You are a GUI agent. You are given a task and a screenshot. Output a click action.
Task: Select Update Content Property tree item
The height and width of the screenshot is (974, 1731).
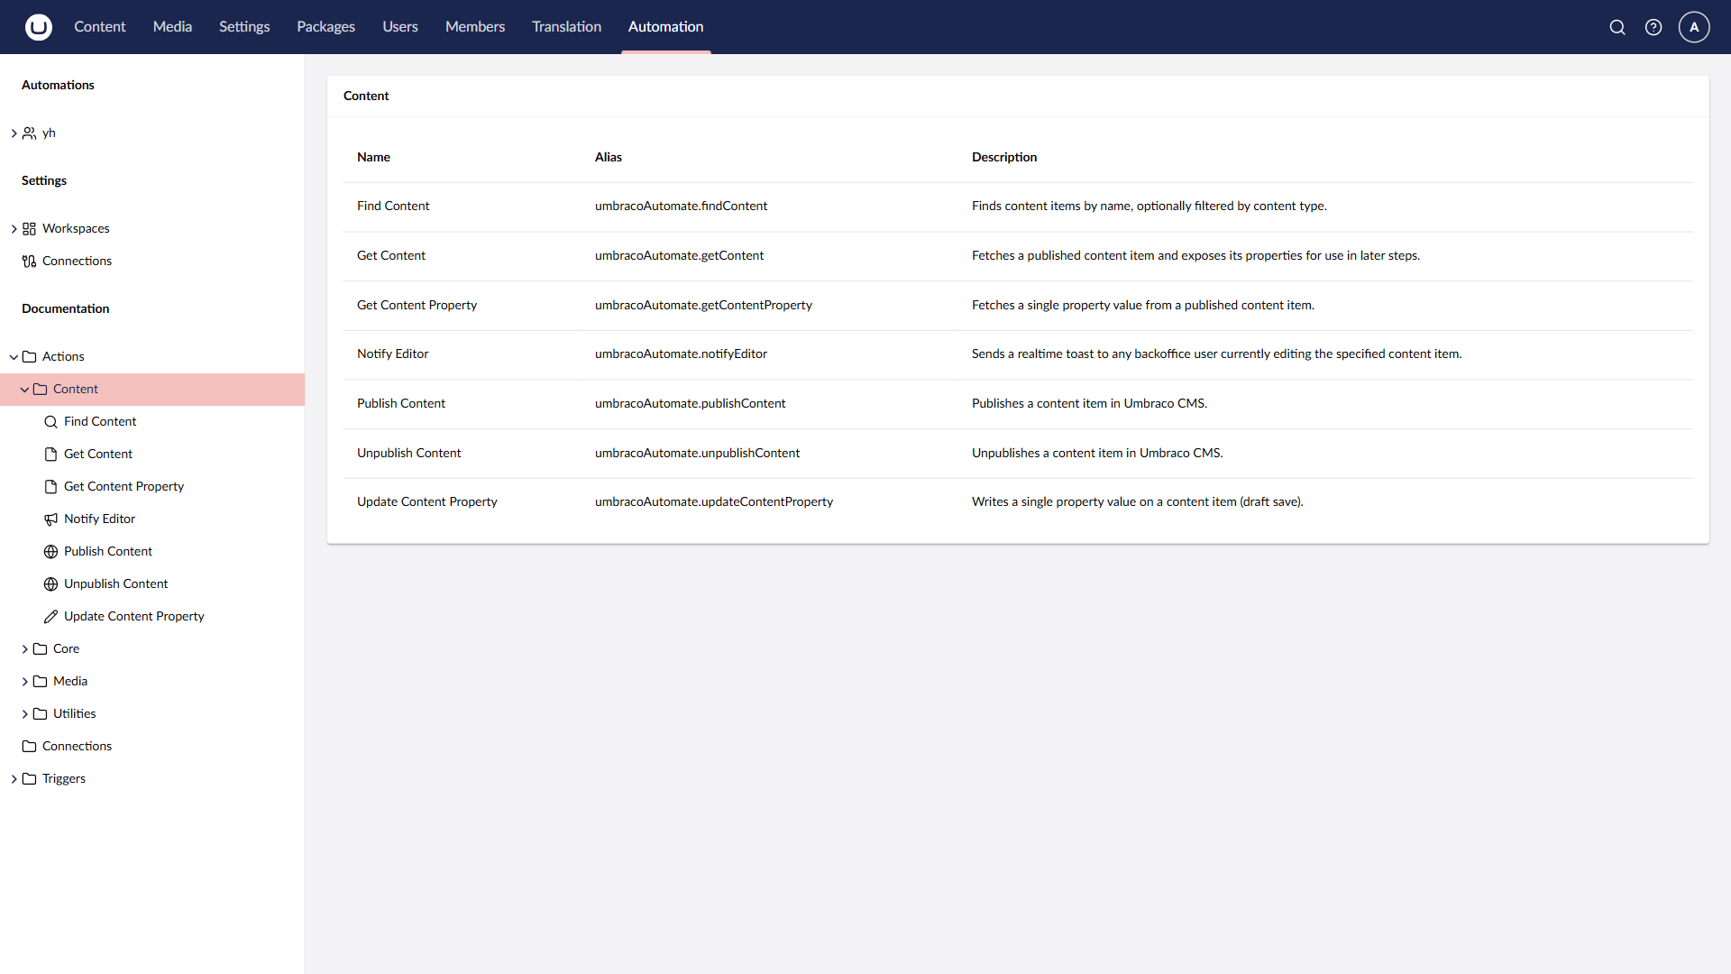coord(134,617)
